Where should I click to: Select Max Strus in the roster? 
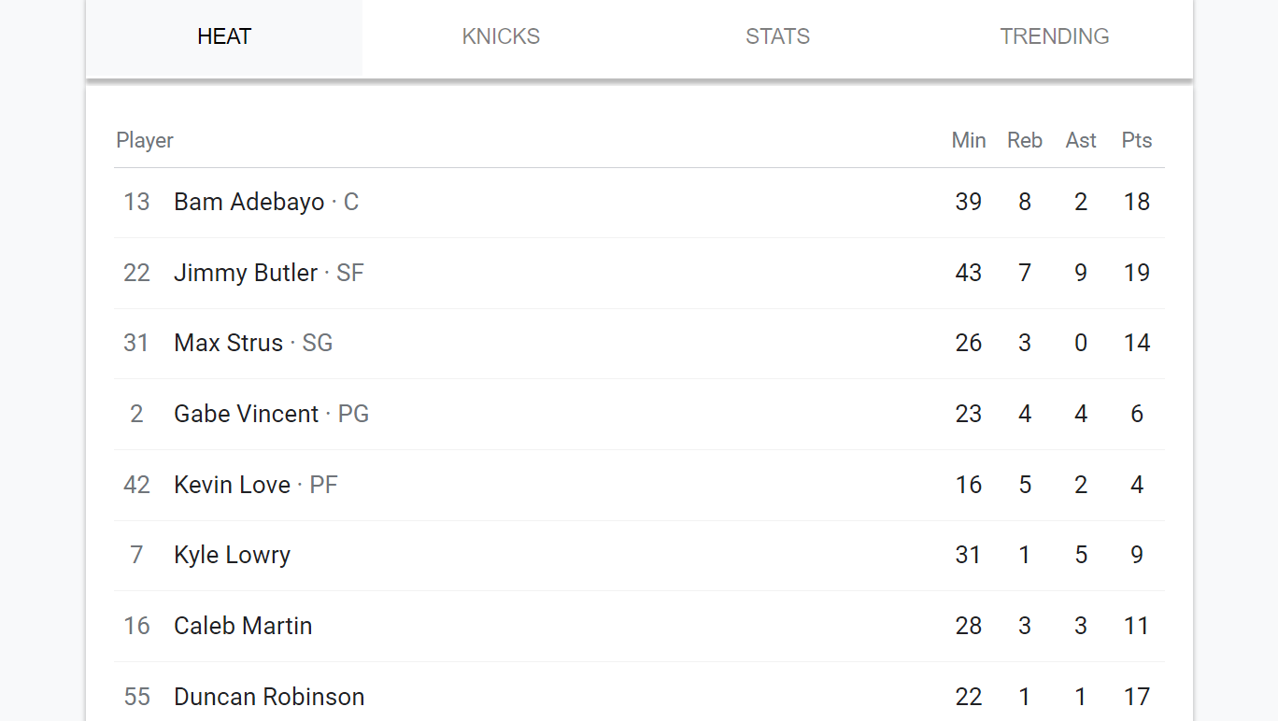pyautogui.click(x=228, y=344)
